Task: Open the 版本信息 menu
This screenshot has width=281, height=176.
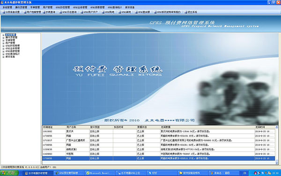Action: (x=130, y=8)
